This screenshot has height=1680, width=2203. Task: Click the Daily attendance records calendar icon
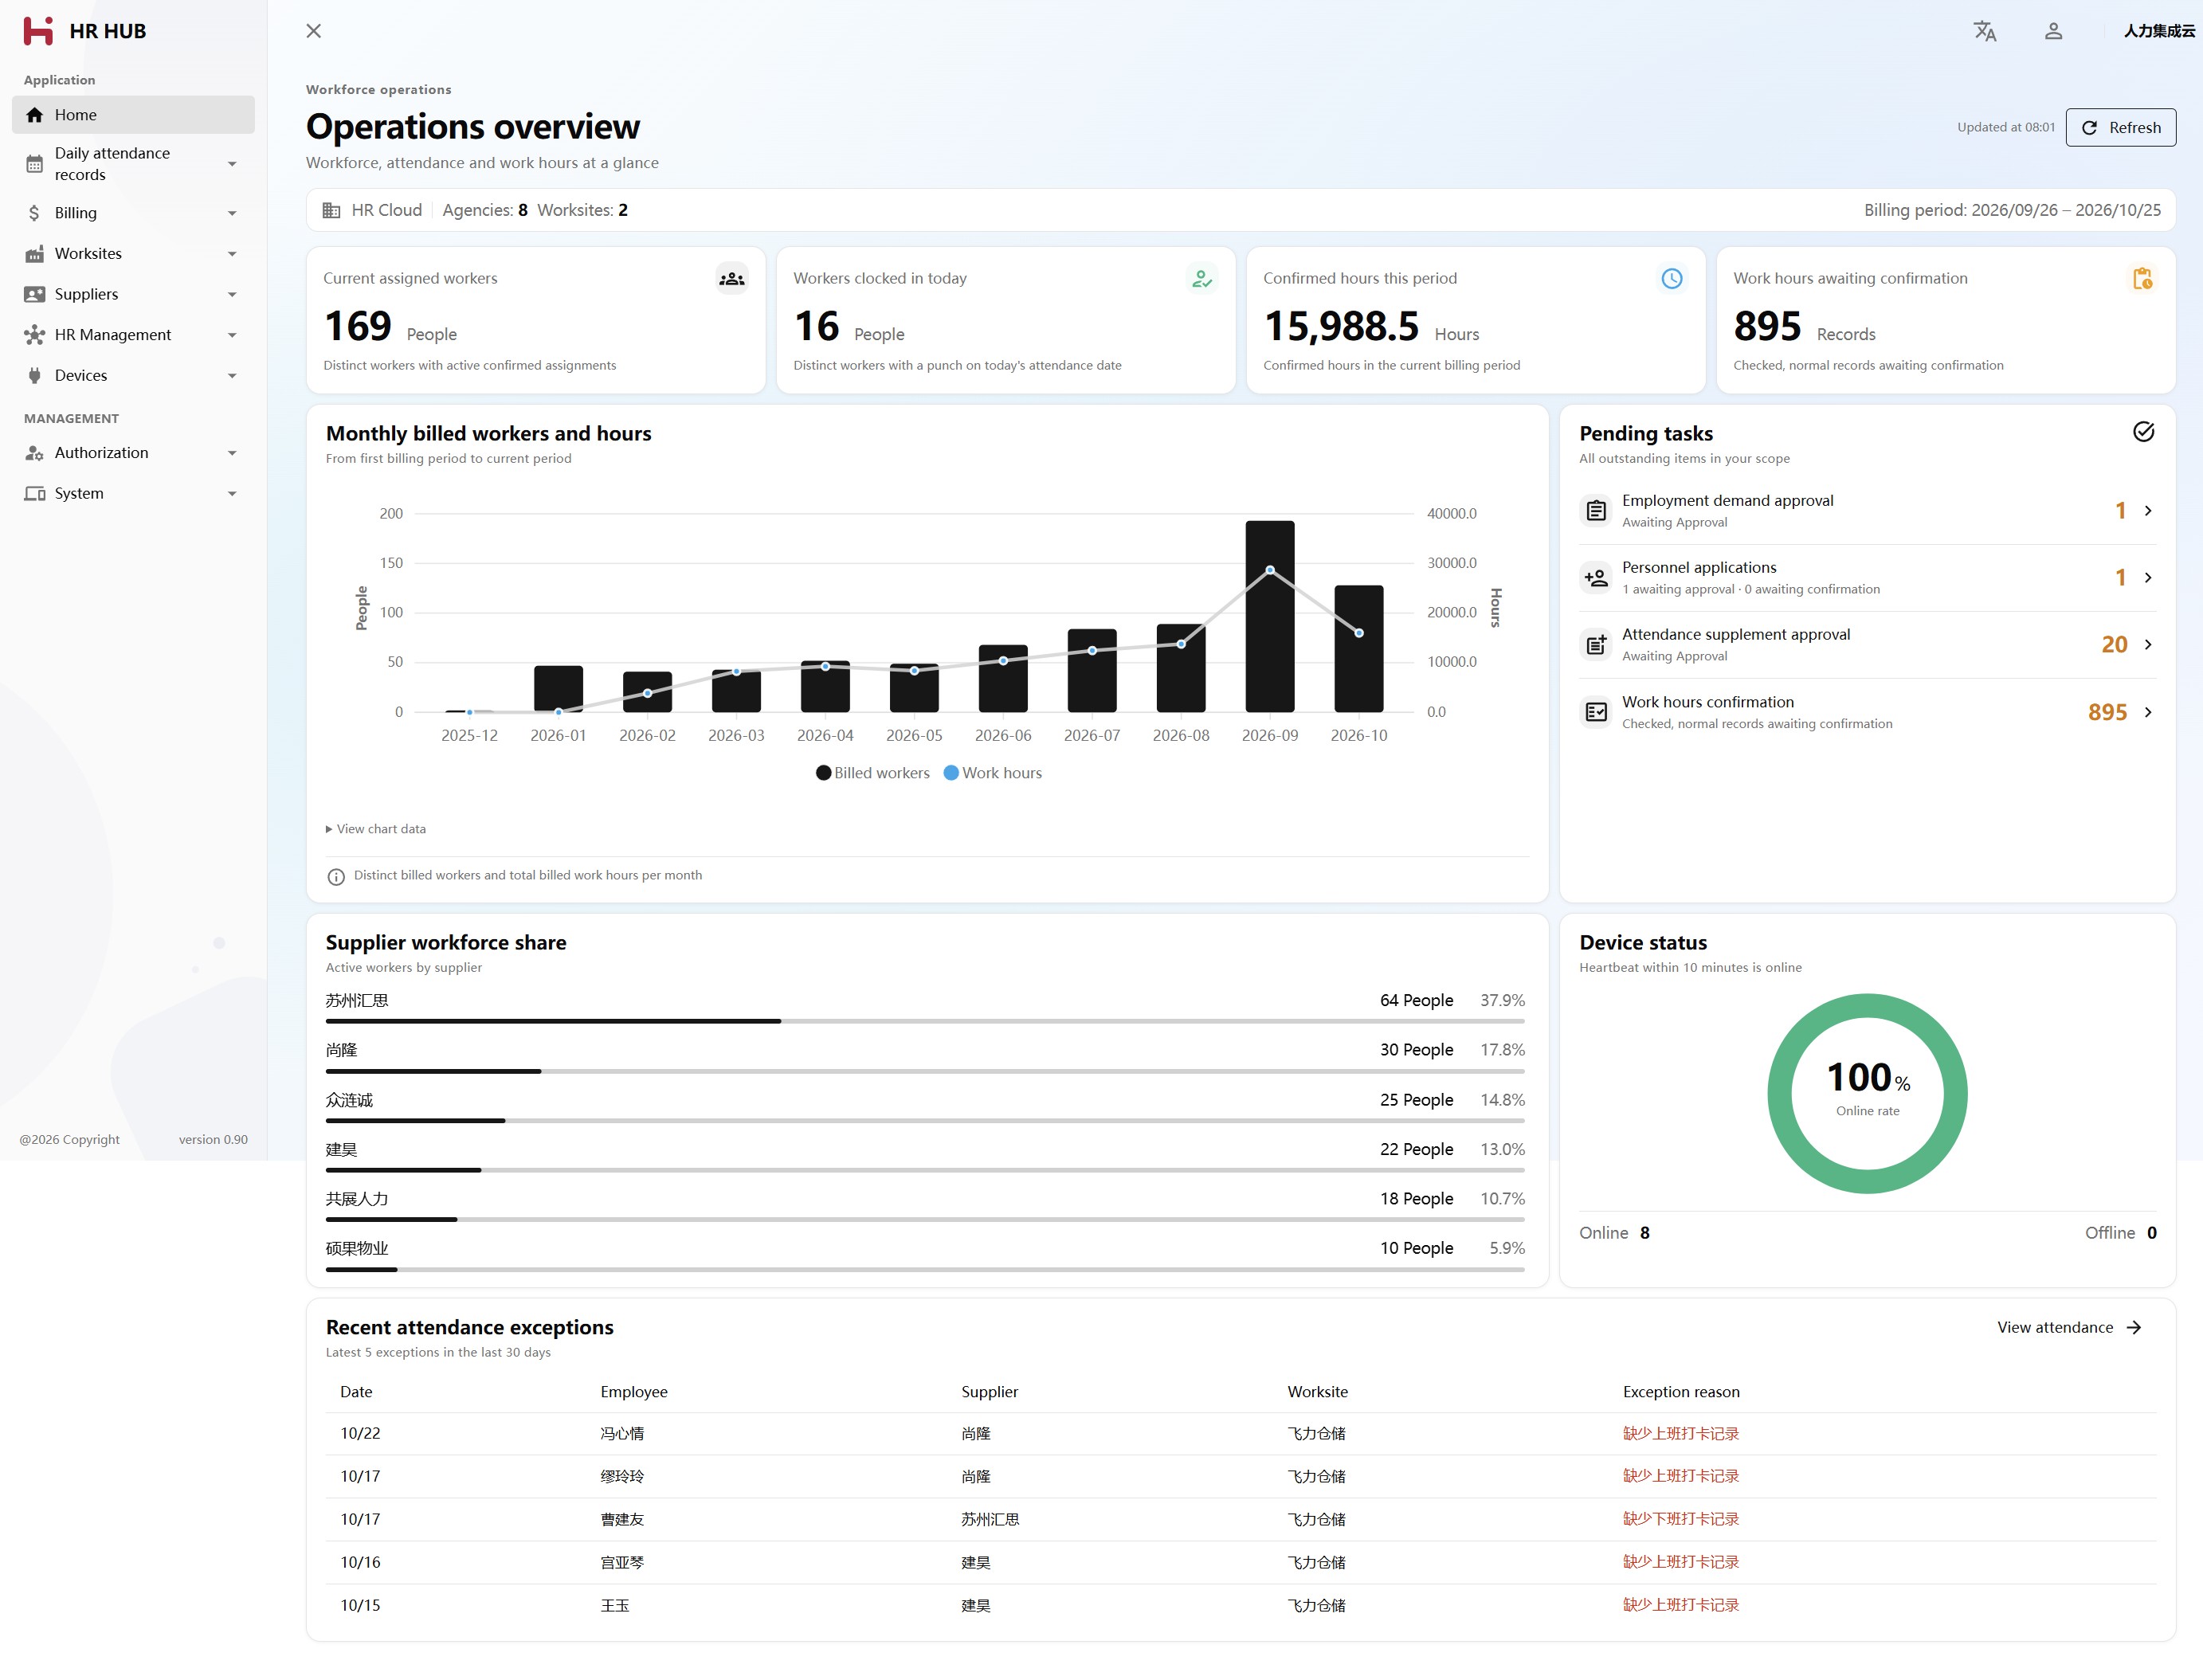tap(35, 164)
